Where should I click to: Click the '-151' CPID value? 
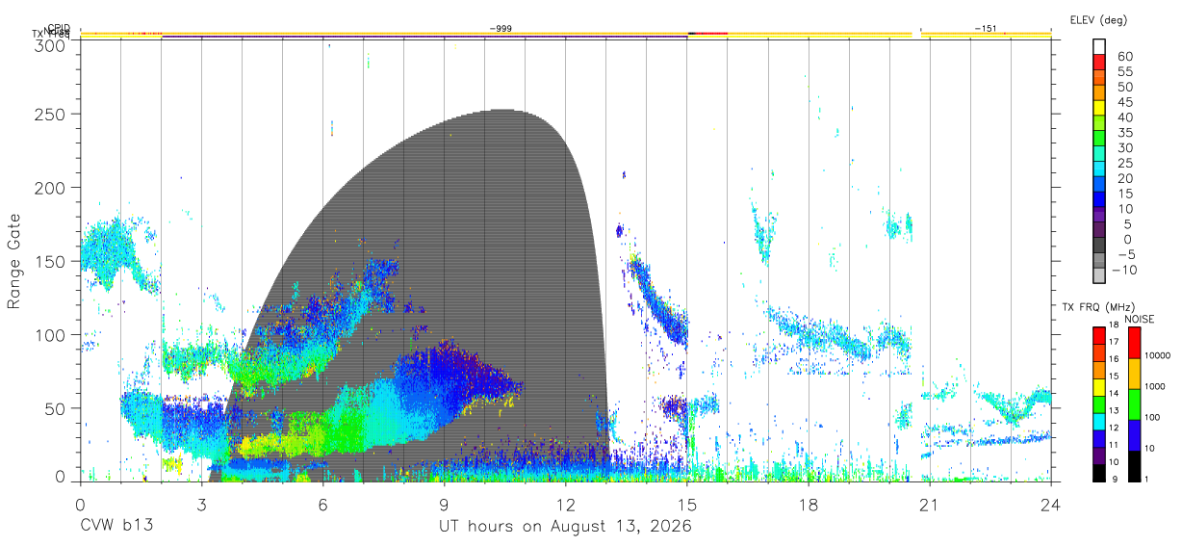986,29
